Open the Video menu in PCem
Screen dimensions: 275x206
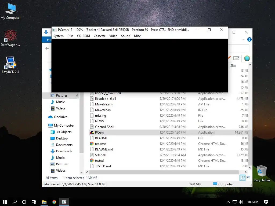pyautogui.click(x=113, y=36)
